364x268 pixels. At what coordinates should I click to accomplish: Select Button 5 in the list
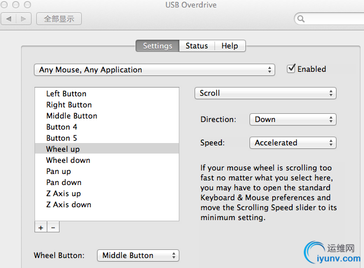[107, 138]
